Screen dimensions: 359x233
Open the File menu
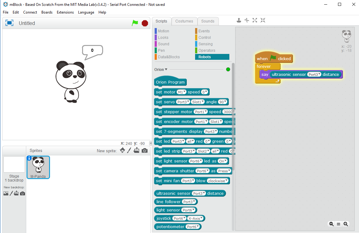coord(6,12)
